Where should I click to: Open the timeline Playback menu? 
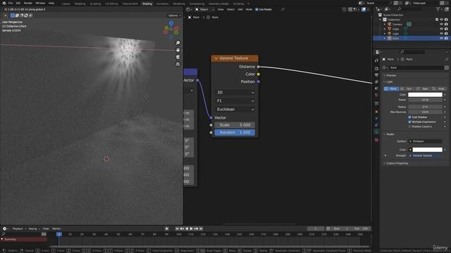click(18, 228)
